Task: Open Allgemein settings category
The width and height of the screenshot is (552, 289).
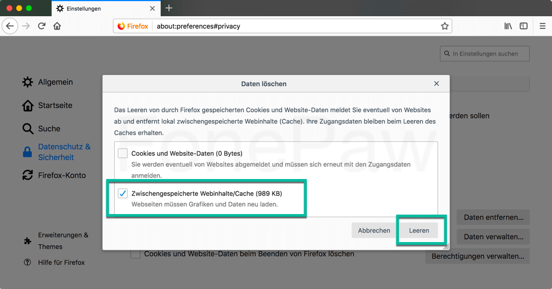Action: pos(47,82)
